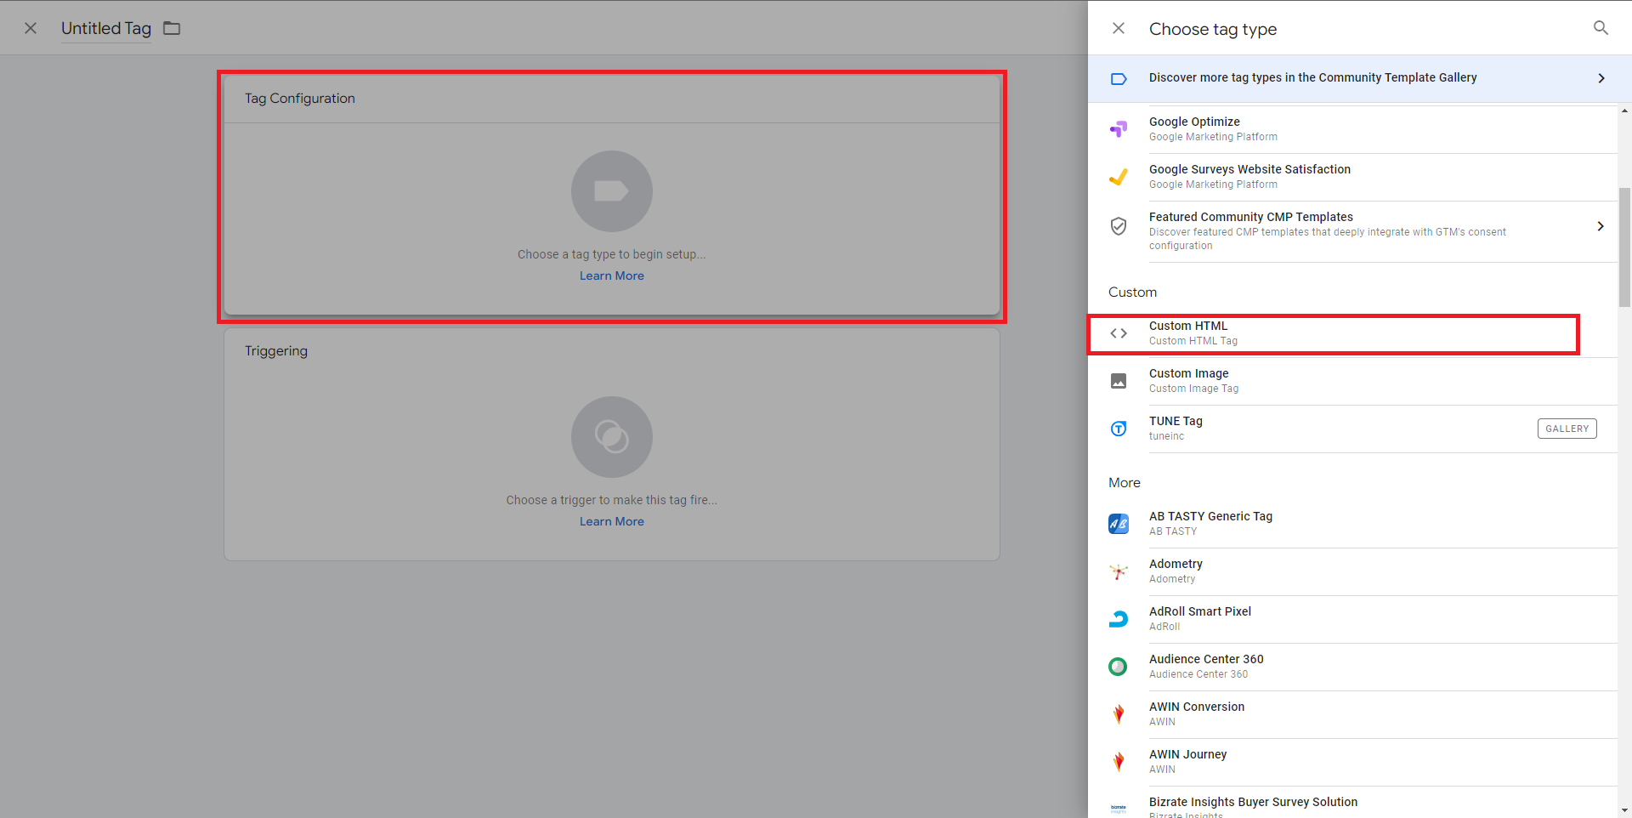The width and height of the screenshot is (1632, 818).
Task: Select the TUNE Tag entry
Action: [1352, 429]
